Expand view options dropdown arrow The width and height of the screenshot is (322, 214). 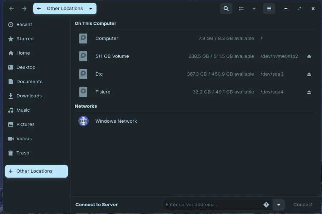point(254,9)
